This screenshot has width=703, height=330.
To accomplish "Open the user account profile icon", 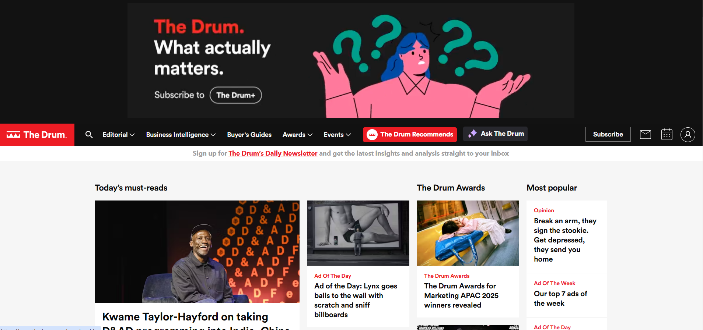I will (x=688, y=135).
